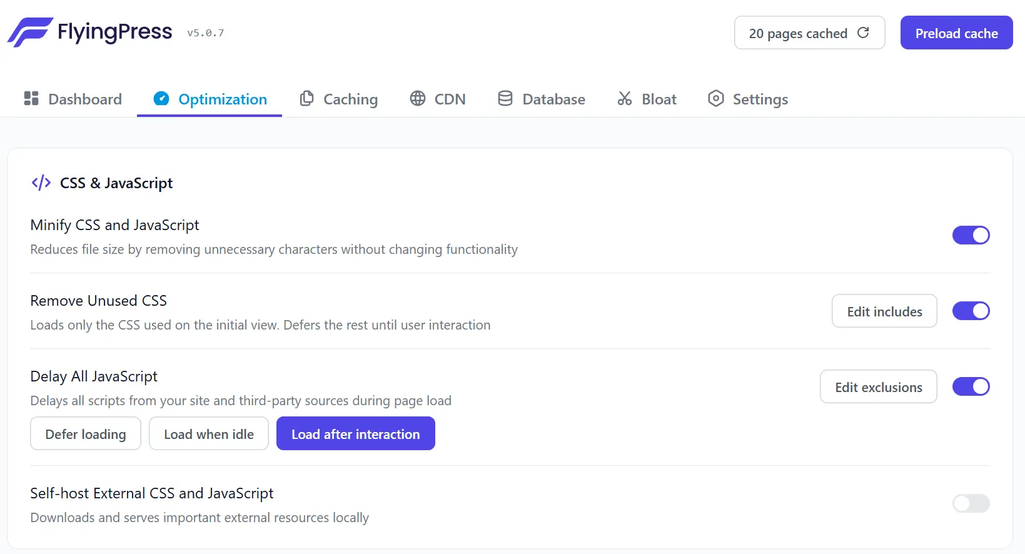Click the CDN globe icon

click(418, 98)
